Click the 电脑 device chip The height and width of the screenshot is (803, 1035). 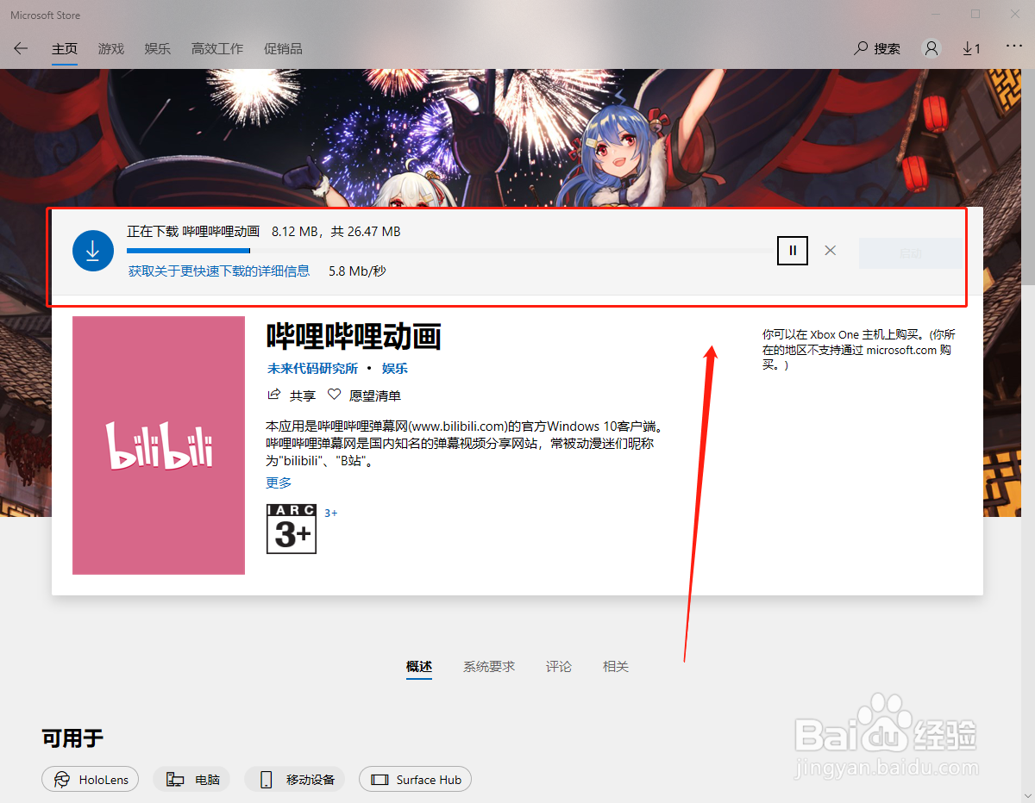point(193,780)
